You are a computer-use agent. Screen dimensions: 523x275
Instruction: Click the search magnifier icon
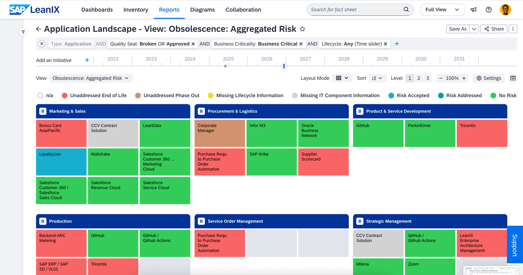(406, 9)
